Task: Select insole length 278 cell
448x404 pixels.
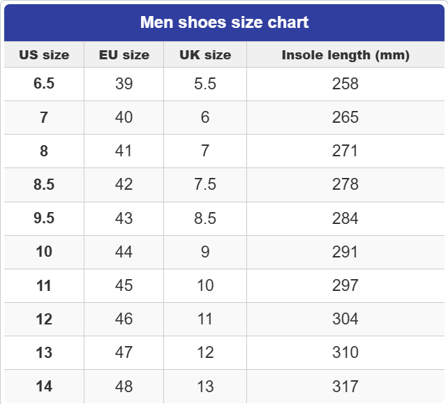Action: coord(345,184)
